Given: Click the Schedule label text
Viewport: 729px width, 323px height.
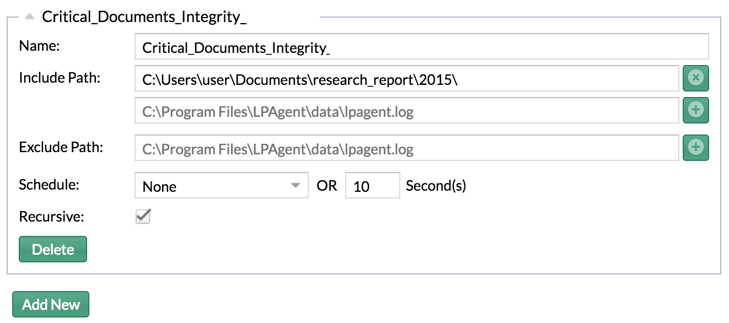Looking at the screenshot, I should coord(50,185).
